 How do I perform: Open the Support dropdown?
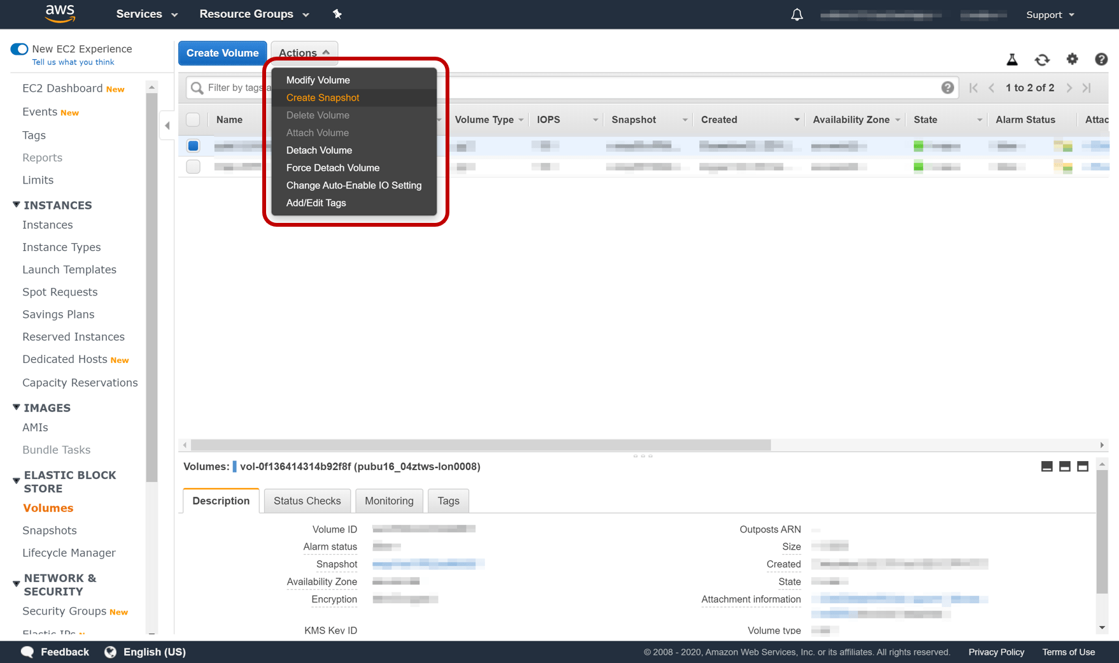[1049, 14]
